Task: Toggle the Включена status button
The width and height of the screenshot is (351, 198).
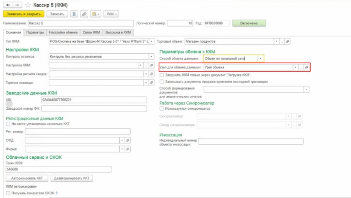Action: [x=249, y=23]
